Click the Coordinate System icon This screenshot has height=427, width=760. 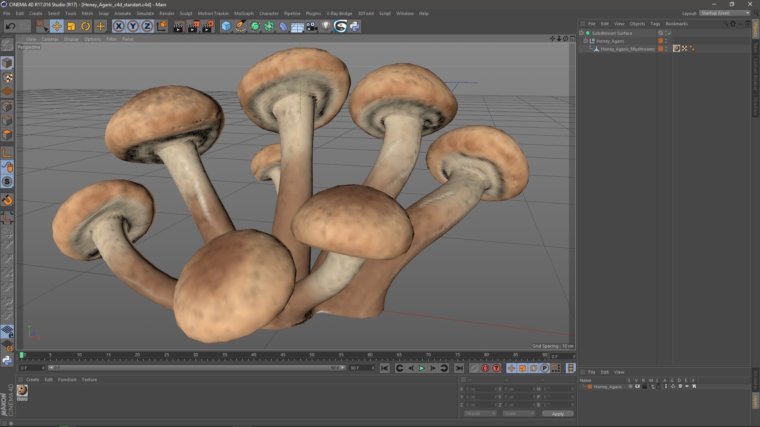(x=162, y=26)
